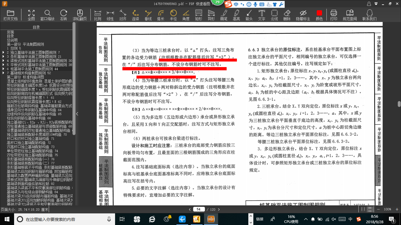The image size is (401, 225).
Task: Select the 连续 continuous measure tool
Action: (135, 15)
